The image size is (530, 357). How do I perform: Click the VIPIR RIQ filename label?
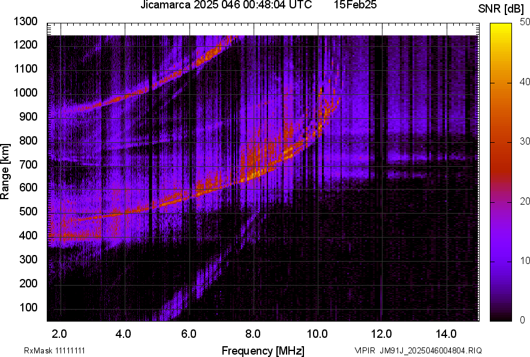[x=418, y=350]
